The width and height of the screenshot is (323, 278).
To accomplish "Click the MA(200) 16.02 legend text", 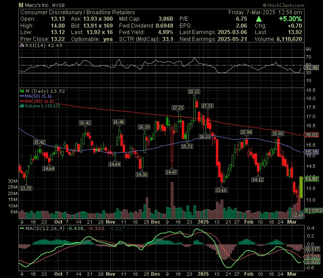I will click(39, 101).
